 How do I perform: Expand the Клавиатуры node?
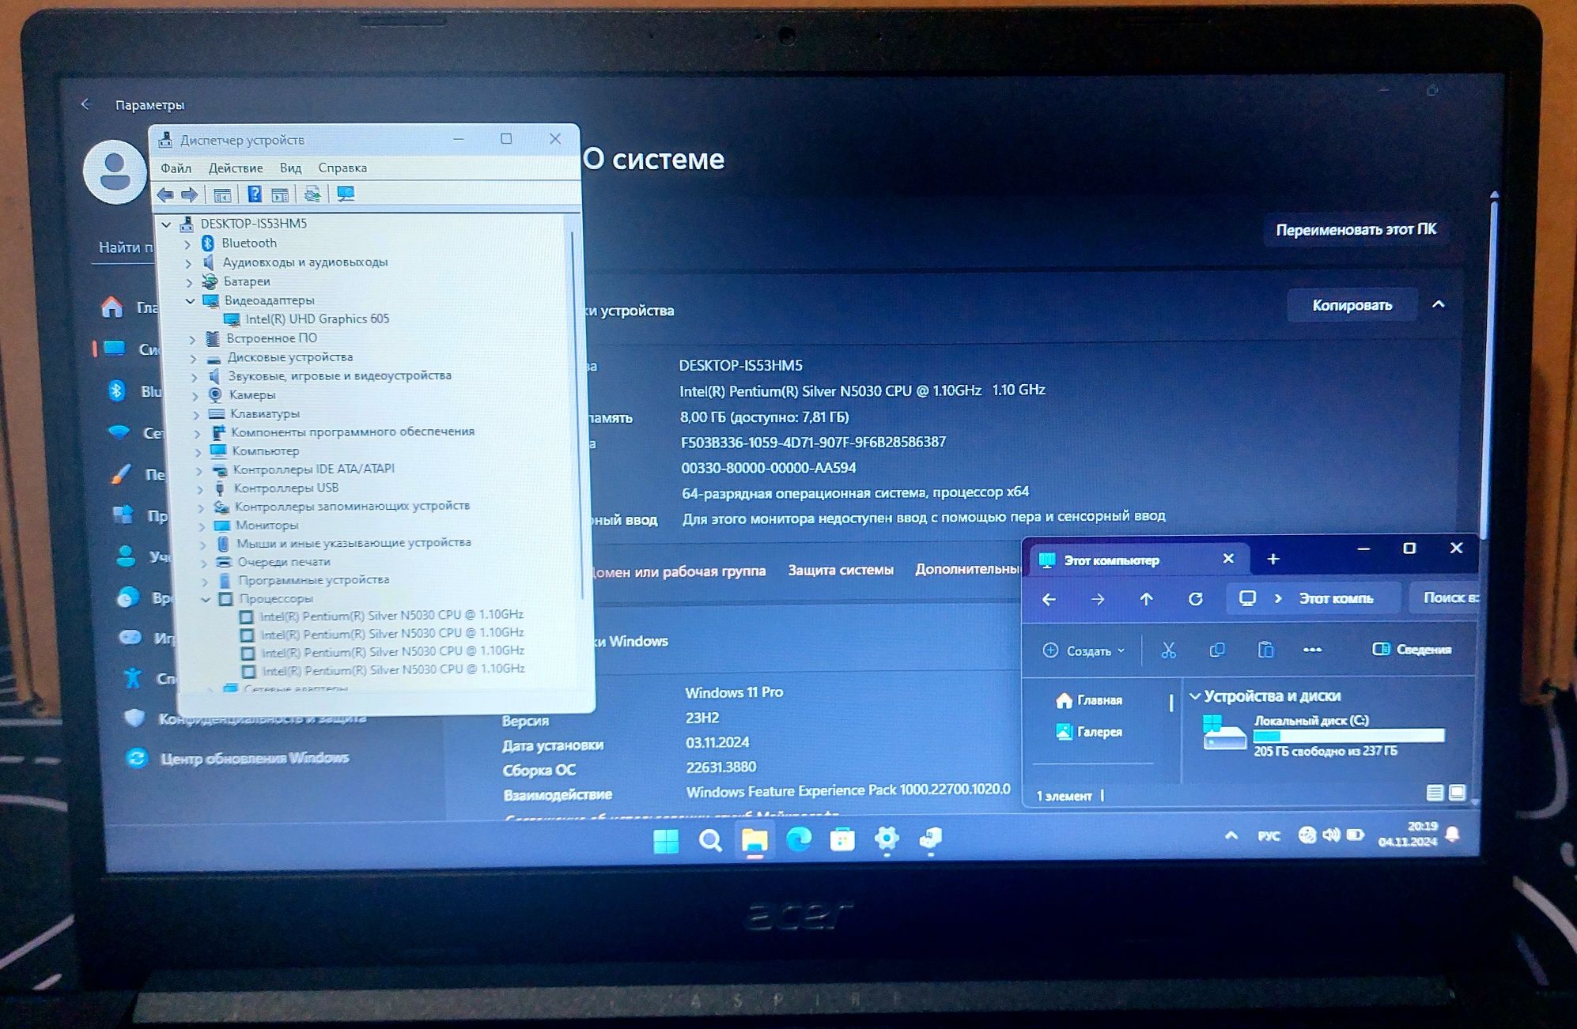(195, 414)
